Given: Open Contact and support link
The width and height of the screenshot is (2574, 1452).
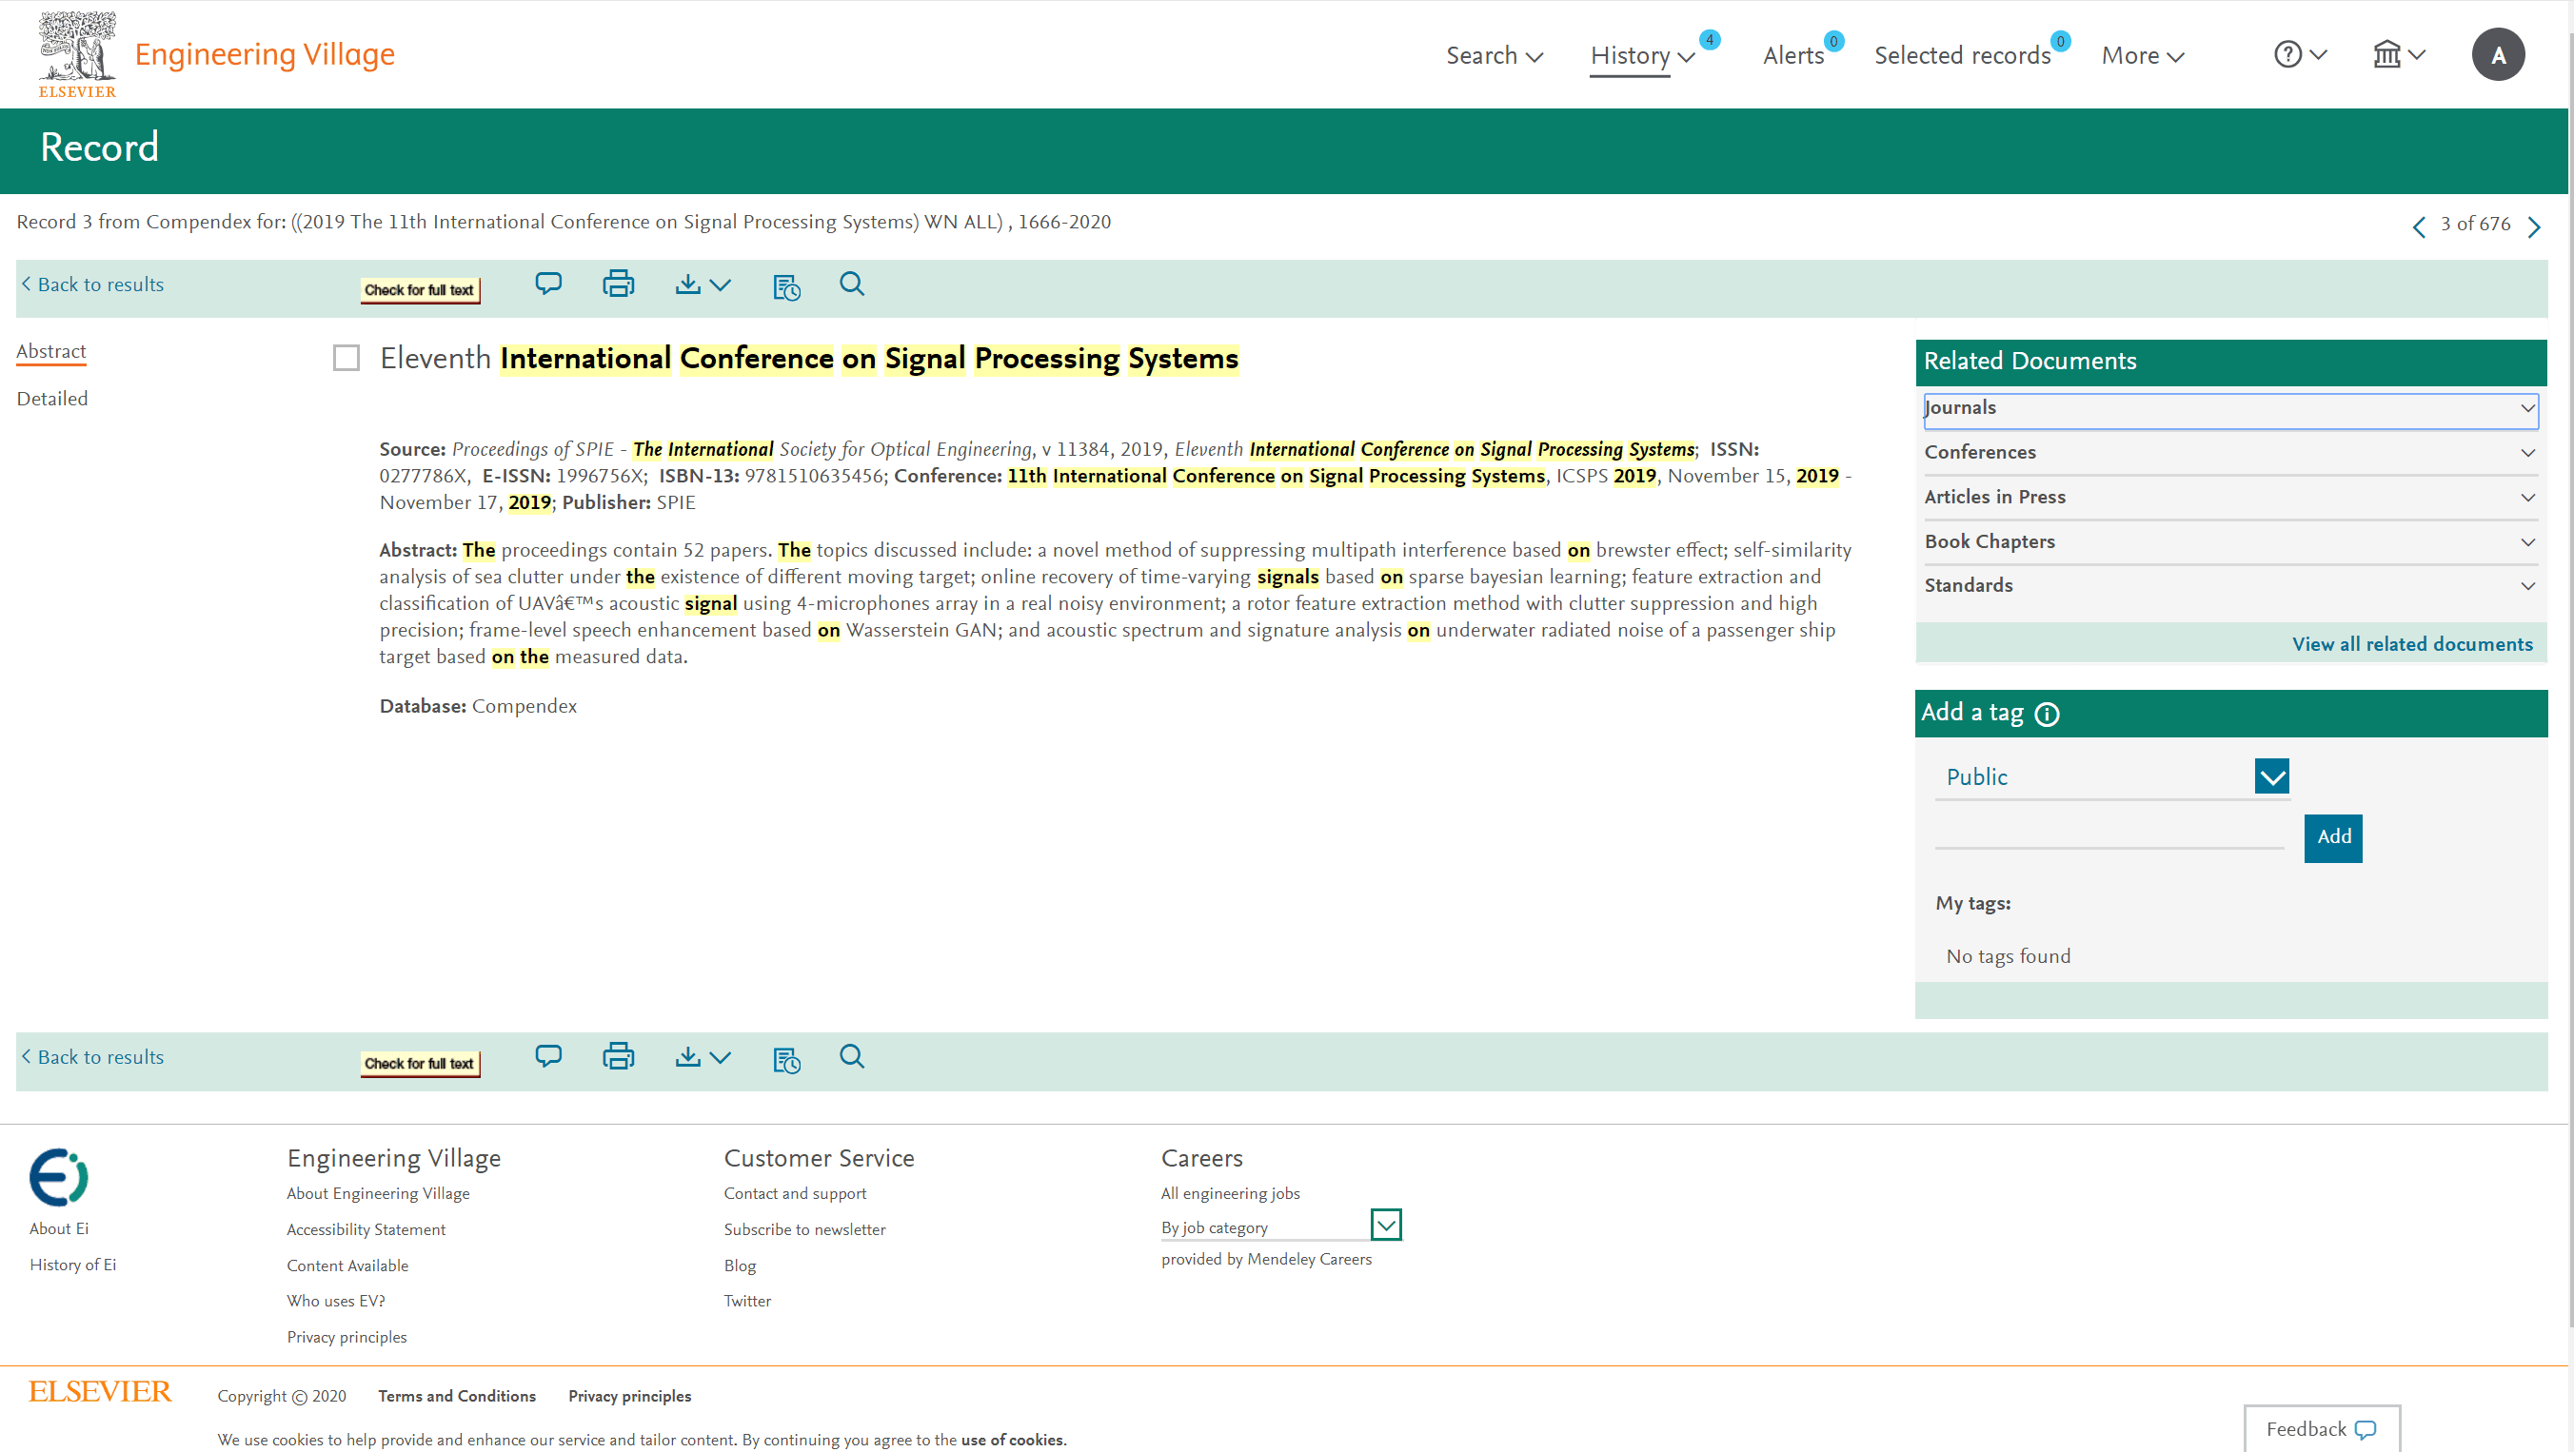Looking at the screenshot, I should 795,1193.
